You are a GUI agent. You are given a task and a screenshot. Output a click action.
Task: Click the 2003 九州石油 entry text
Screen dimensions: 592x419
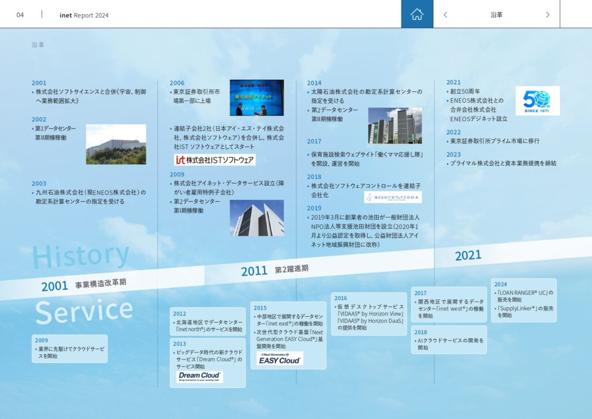click(x=89, y=196)
